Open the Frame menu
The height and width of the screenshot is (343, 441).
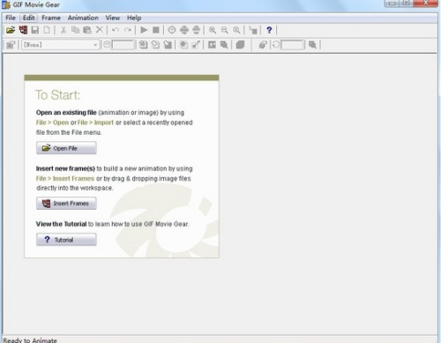pyautogui.click(x=51, y=18)
